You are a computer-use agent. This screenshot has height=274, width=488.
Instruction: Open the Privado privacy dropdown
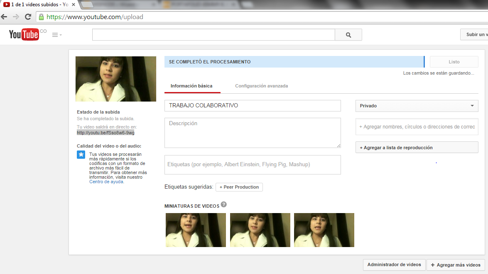click(x=417, y=106)
